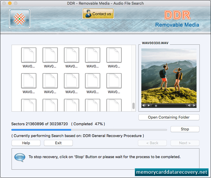The image size is (211, 178).
Task: Minimize the window with yellow button
Action: [x=10, y=3]
